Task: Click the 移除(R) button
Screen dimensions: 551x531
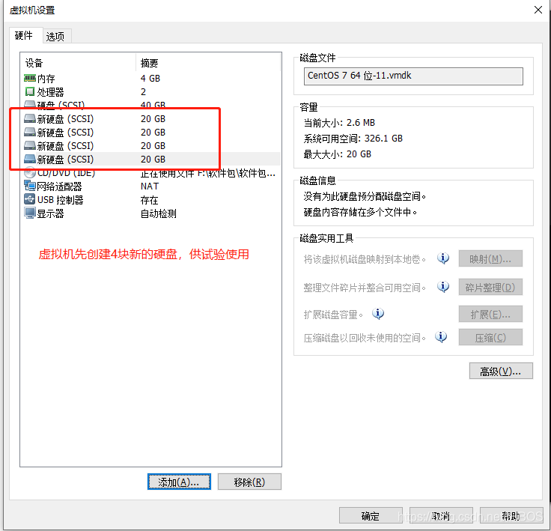Action: pos(249,482)
